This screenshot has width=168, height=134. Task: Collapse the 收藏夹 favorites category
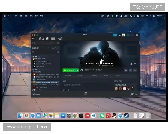[32, 56]
